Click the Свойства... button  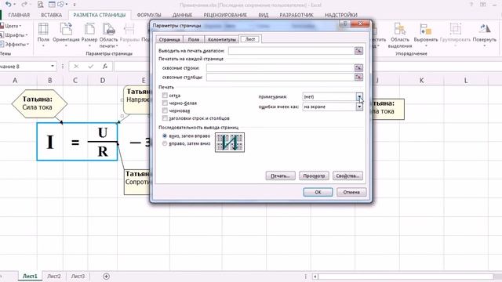pyautogui.click(x=347, y=175)
